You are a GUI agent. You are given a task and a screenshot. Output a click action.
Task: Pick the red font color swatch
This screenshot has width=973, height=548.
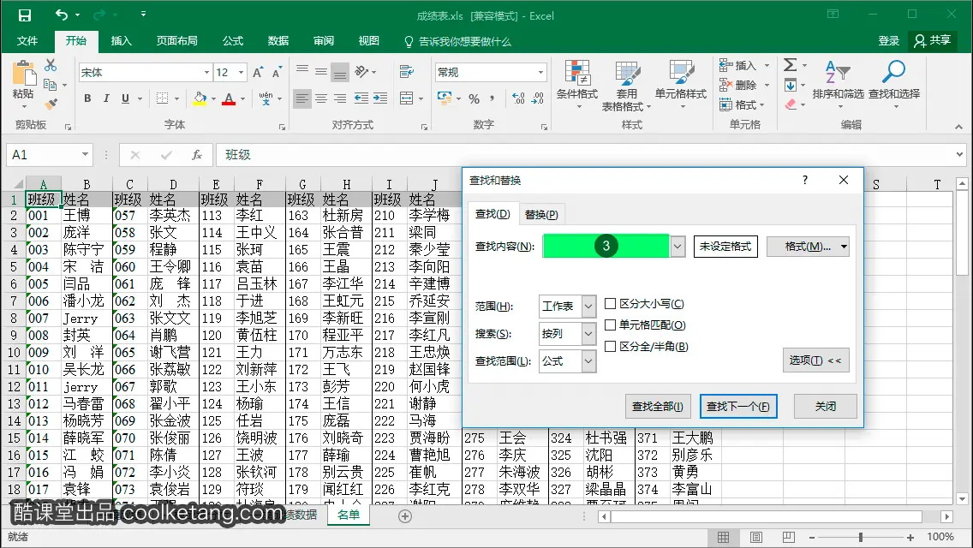click(x=229, y=98)
